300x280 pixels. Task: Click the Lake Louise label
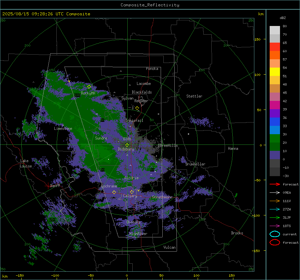click(26, 163)
